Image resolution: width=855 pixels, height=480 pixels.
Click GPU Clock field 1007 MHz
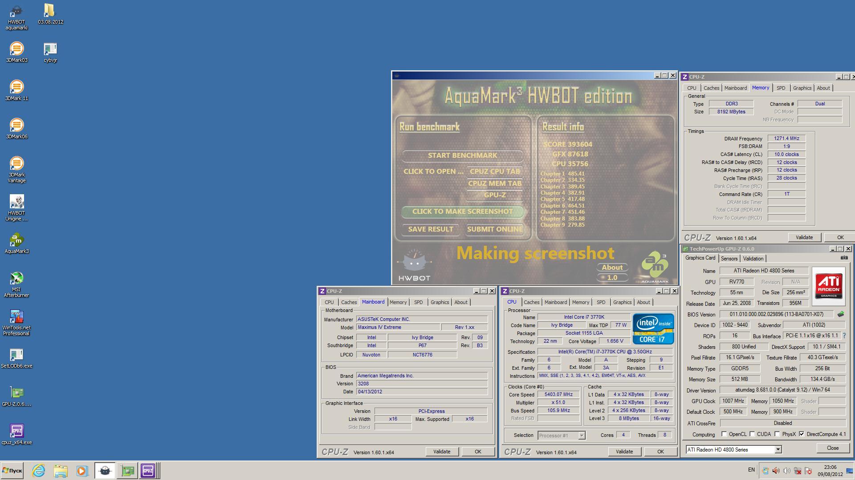point(733,401)
